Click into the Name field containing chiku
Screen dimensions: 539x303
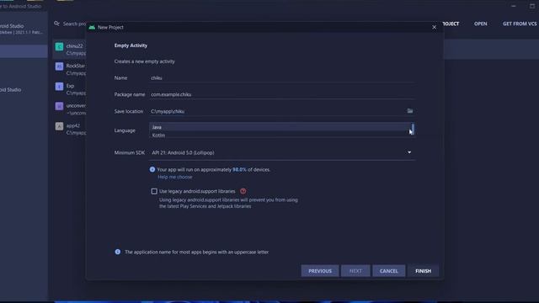point(282,78)
